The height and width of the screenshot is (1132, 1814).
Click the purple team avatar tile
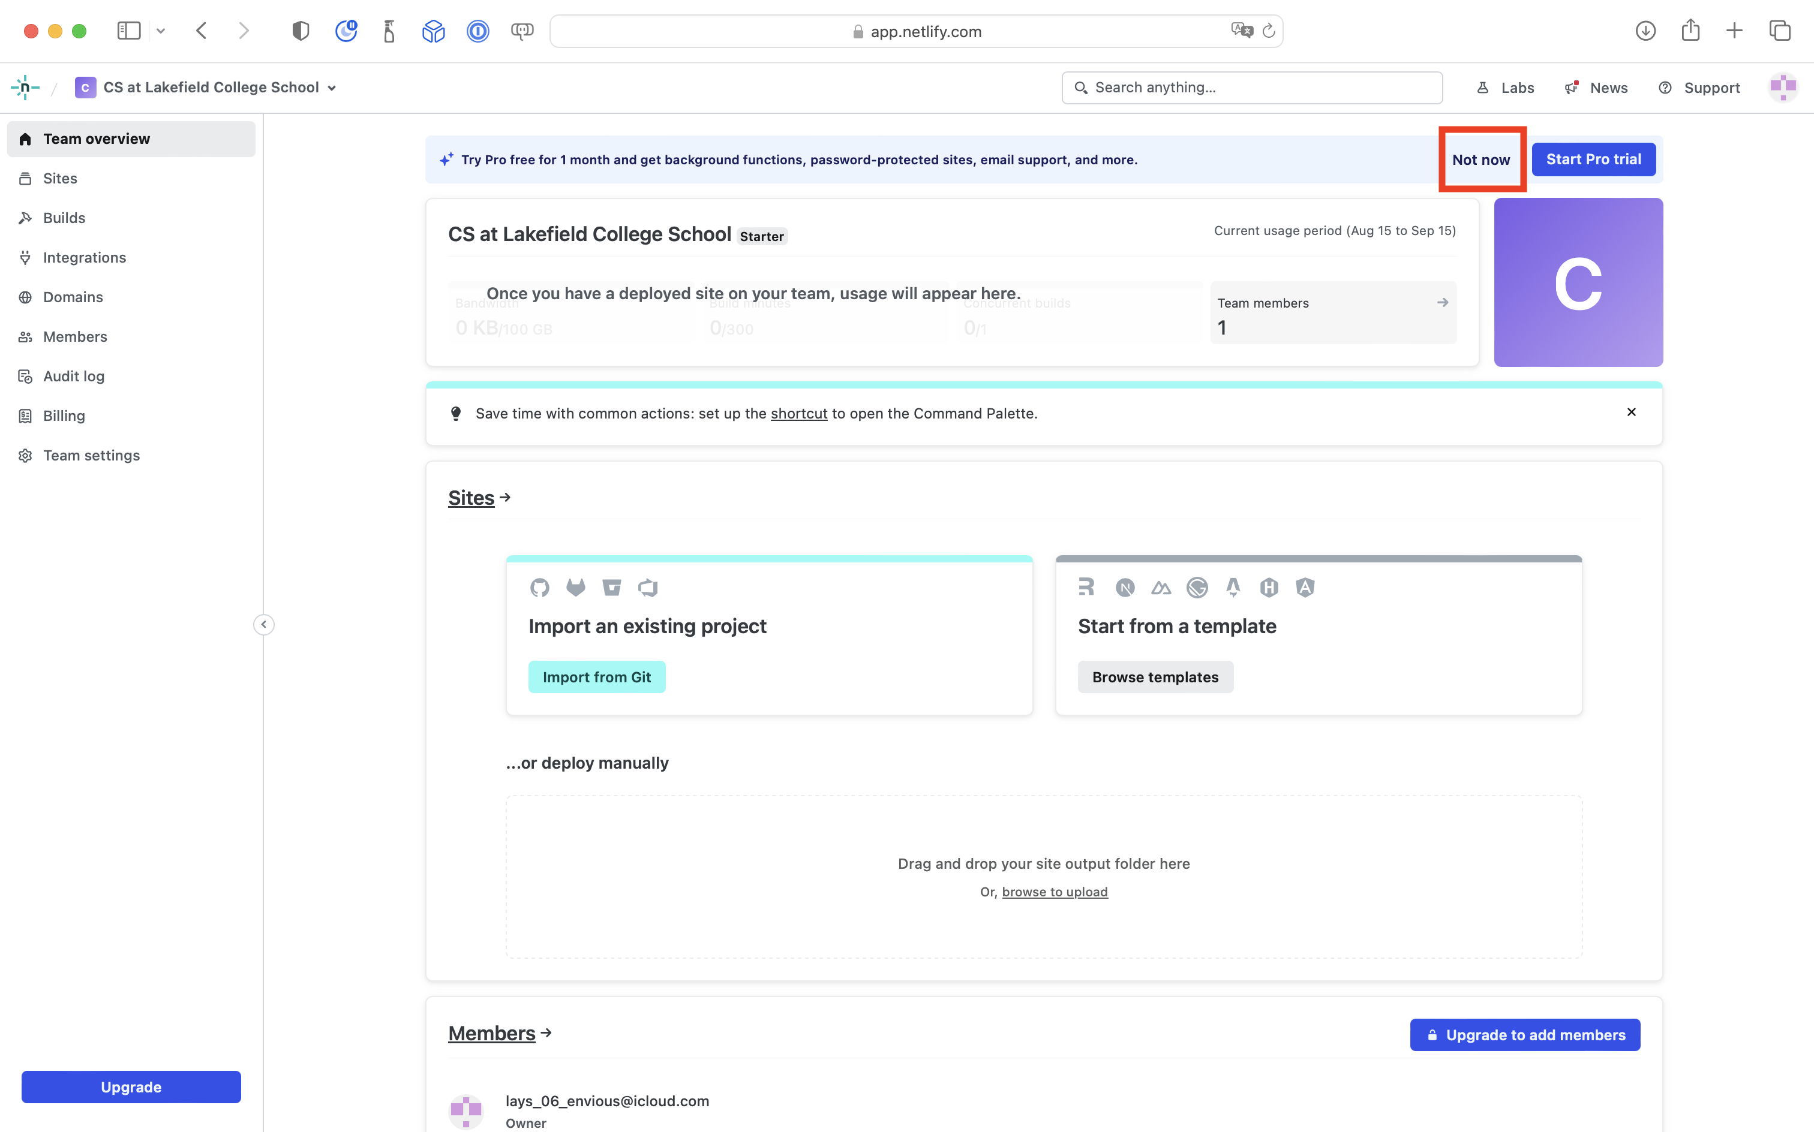point(1578,282)
